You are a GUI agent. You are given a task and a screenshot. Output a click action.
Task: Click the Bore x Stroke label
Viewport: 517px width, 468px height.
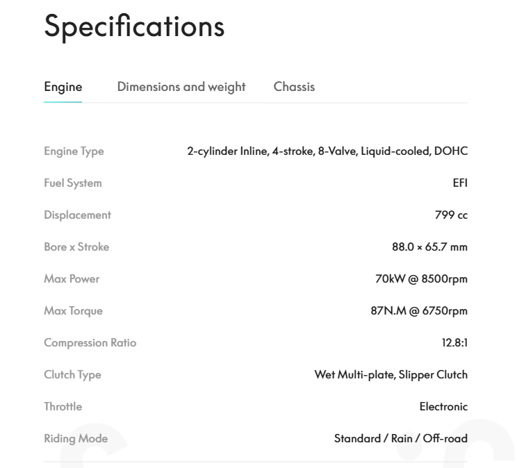(76, 247)
